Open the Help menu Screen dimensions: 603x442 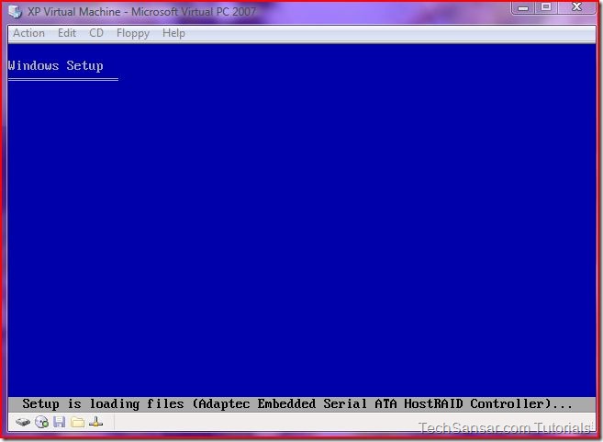pyautogui.click(x=173, y=33)
